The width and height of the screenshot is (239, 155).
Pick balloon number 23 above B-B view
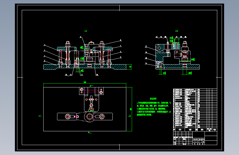(186, 37)
